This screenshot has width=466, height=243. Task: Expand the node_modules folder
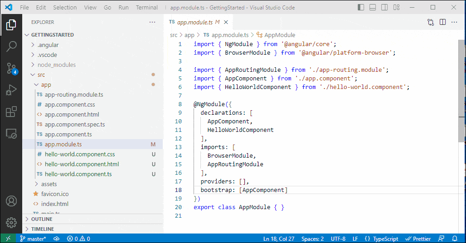pyautogui.click(x=56, y=65)
